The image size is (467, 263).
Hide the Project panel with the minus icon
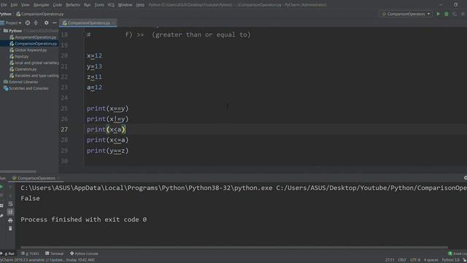(55, 23)
